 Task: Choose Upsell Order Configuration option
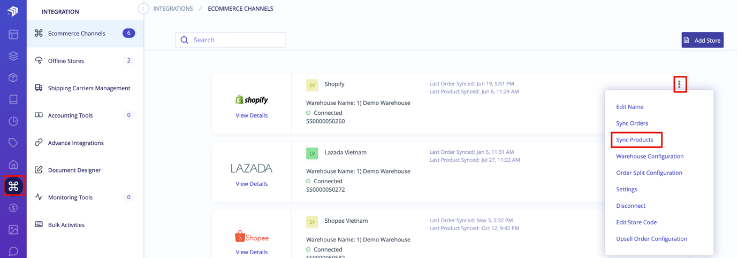(651, 239)
